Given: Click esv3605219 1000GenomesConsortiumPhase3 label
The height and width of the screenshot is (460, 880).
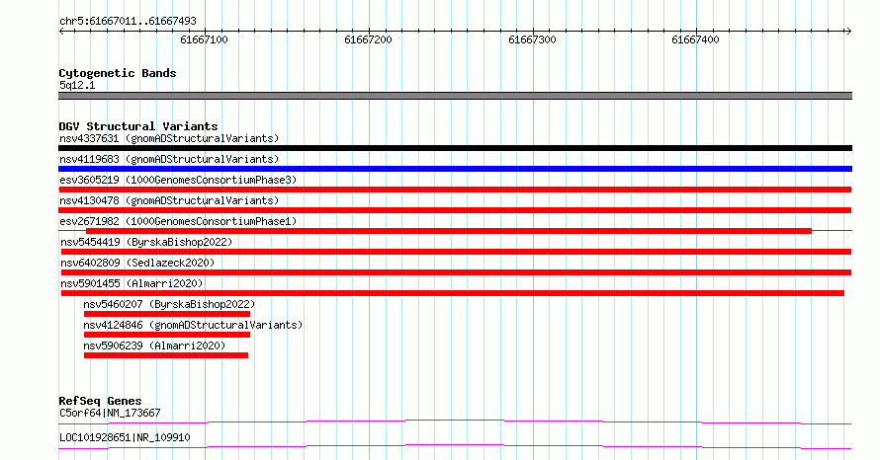Looking at the screenshot, I should [x=178, y=180].
